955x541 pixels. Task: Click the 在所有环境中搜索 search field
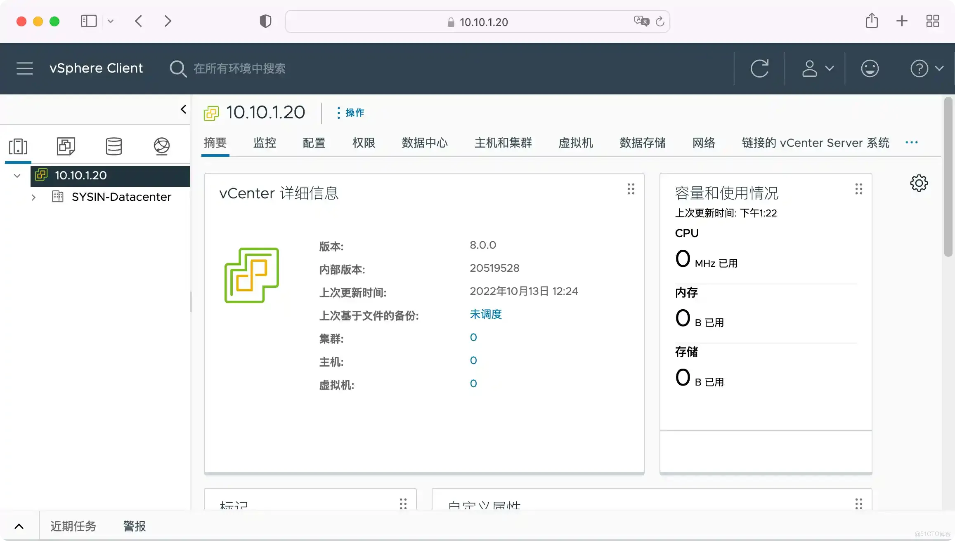pyautogui.click(x=239, y=68)
